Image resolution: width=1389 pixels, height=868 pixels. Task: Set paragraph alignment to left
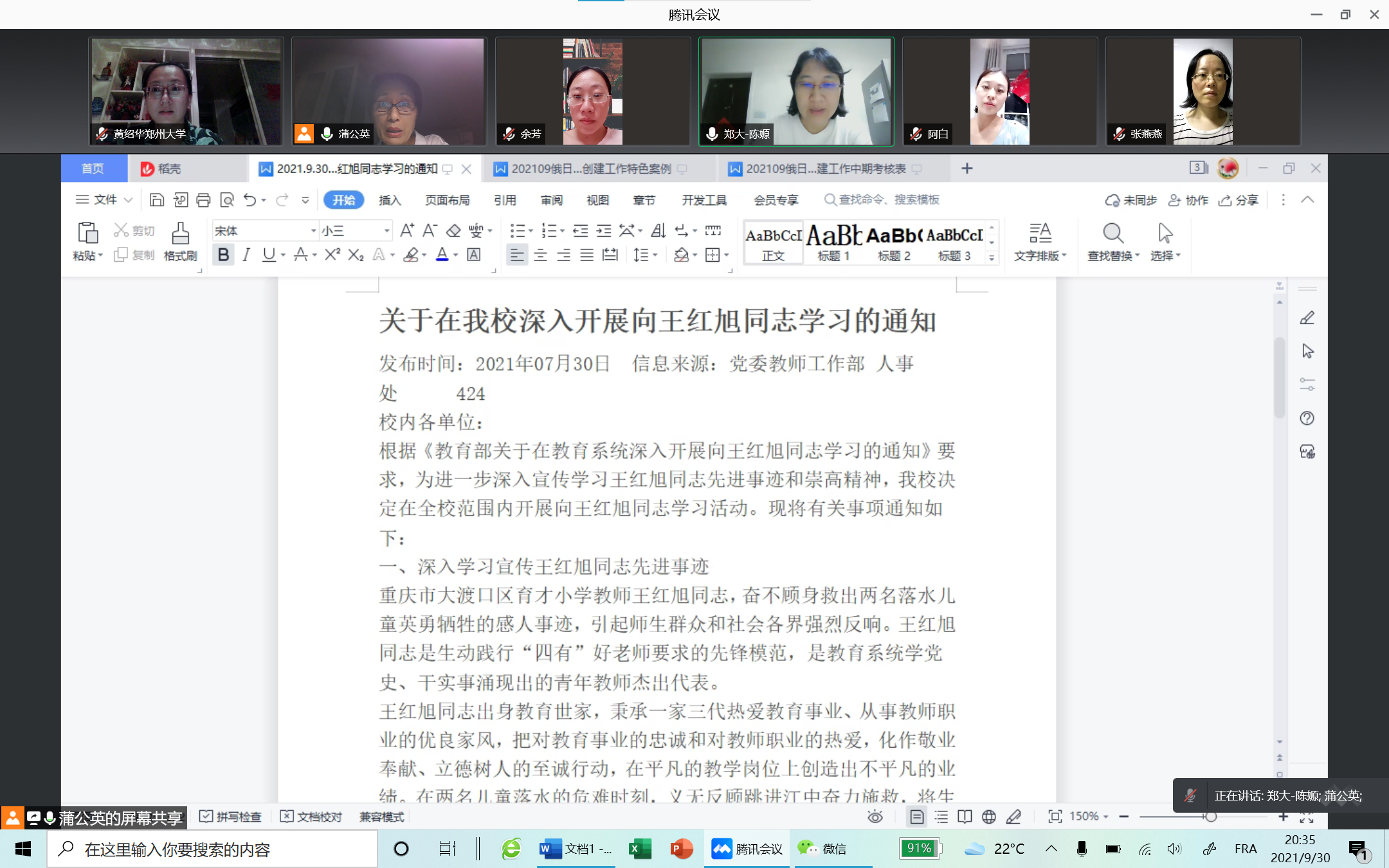tap(517, 255)
